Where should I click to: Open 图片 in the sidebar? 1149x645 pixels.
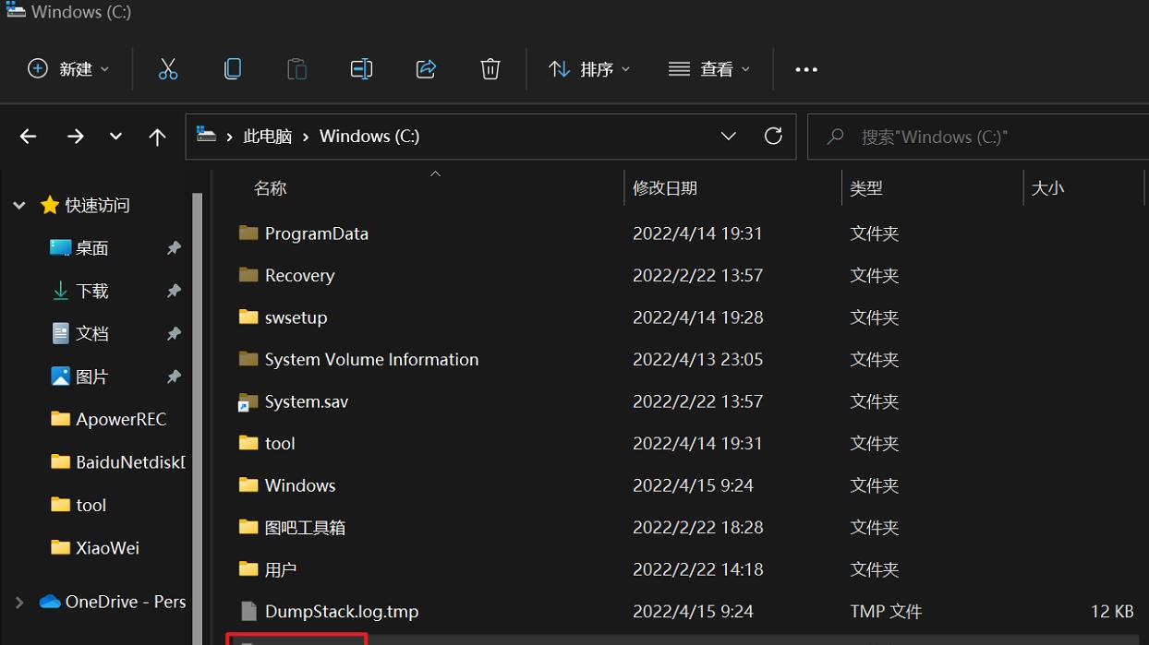point(92,376)
